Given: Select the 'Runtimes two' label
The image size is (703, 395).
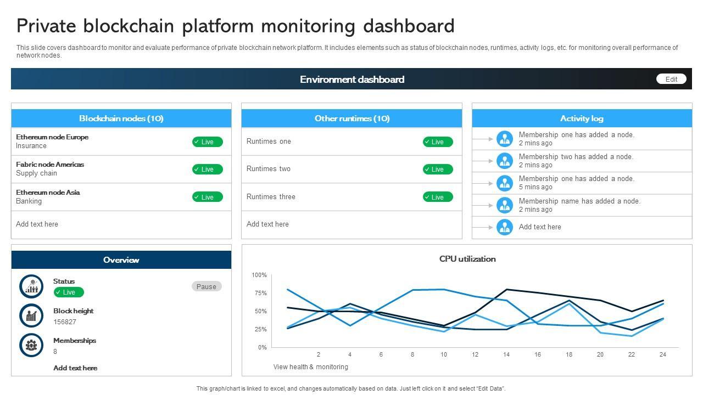Looking at the screenshot, I should [x=269, y=169].
